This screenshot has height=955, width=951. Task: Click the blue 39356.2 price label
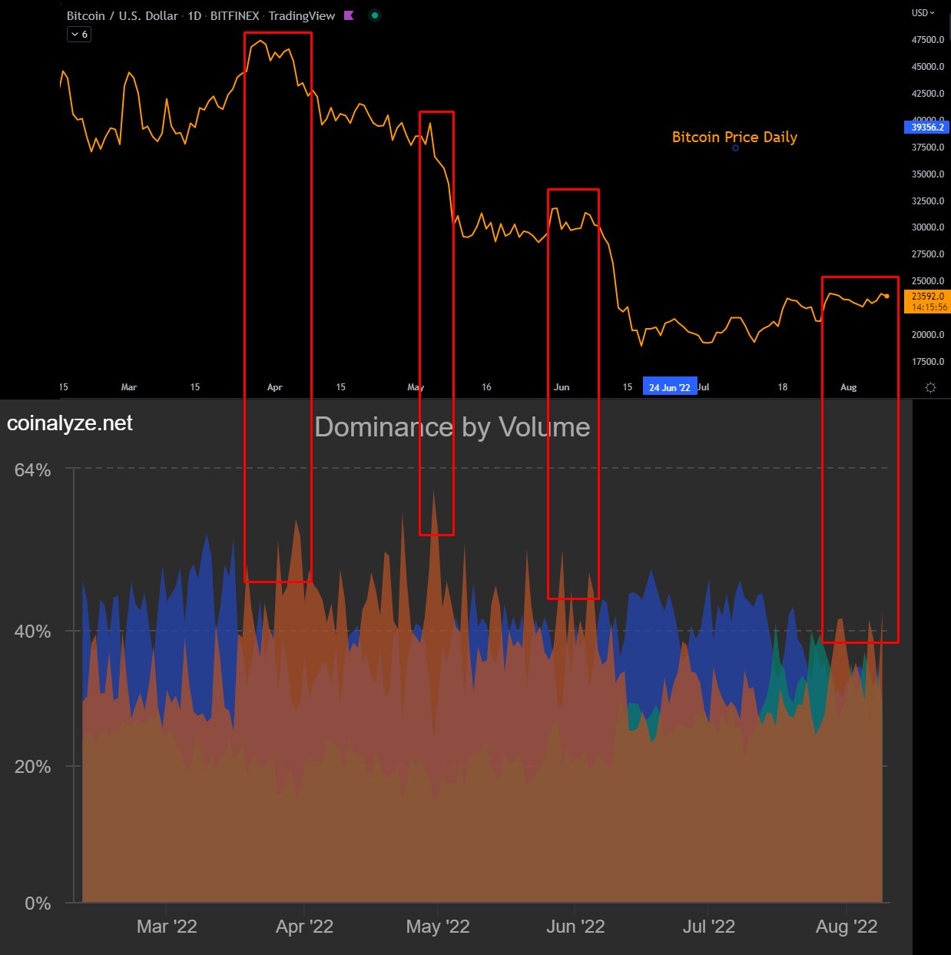point(927,128)
